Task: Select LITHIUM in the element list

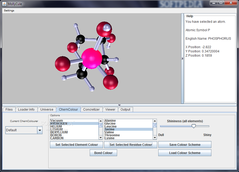Action: [x=74, y=129]
